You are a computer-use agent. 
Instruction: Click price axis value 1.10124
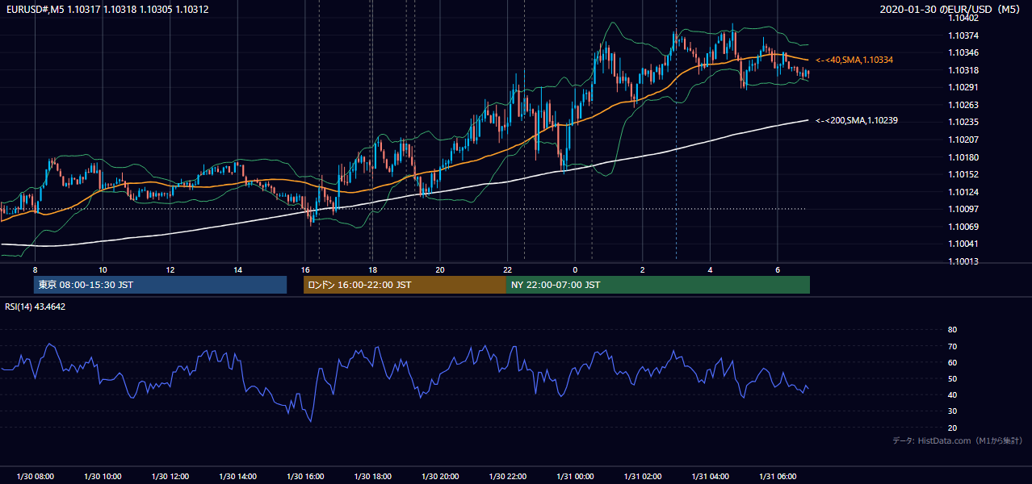964,192
